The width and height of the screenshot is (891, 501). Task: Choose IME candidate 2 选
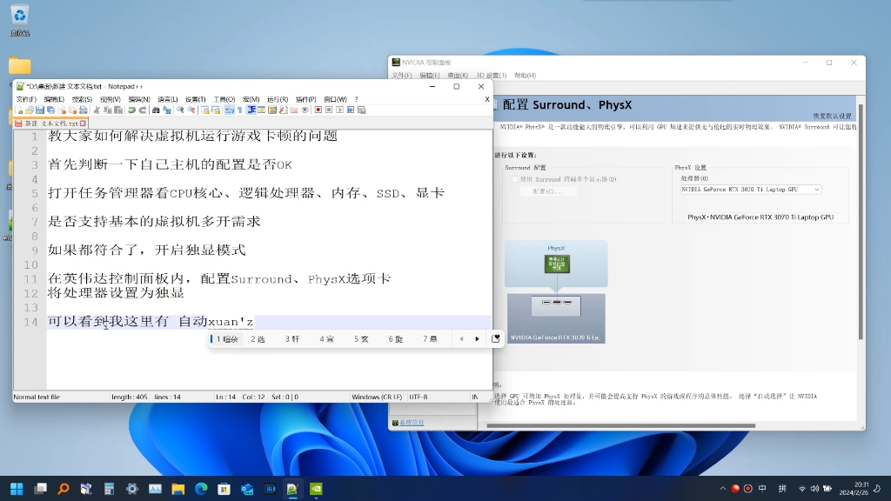click(x=258, y=339)
